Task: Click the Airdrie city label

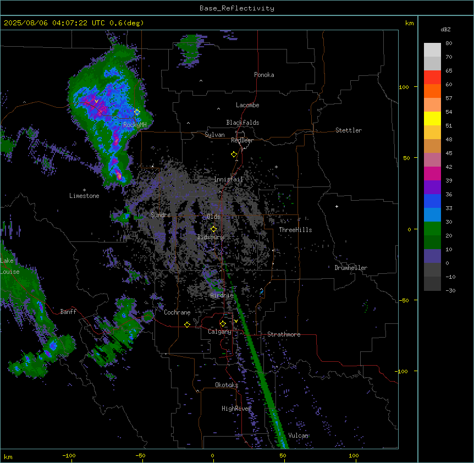Action: click(222, 295)
